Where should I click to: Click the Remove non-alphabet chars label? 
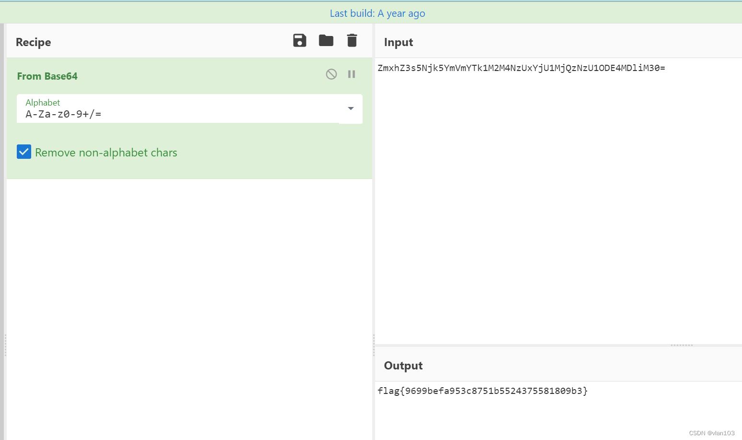click(106, 153)
